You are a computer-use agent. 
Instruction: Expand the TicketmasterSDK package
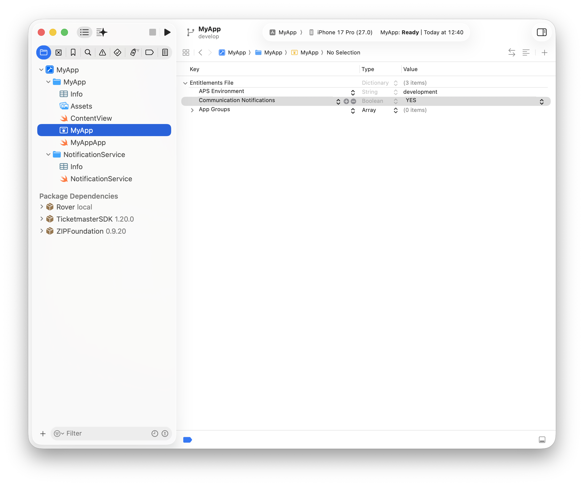42,219
